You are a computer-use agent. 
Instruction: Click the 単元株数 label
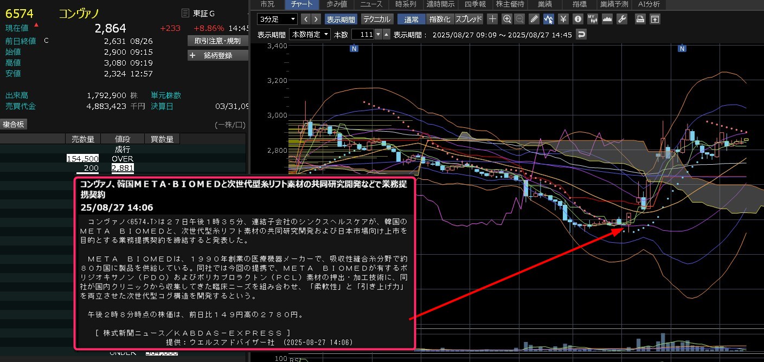[x=166, y=95]
